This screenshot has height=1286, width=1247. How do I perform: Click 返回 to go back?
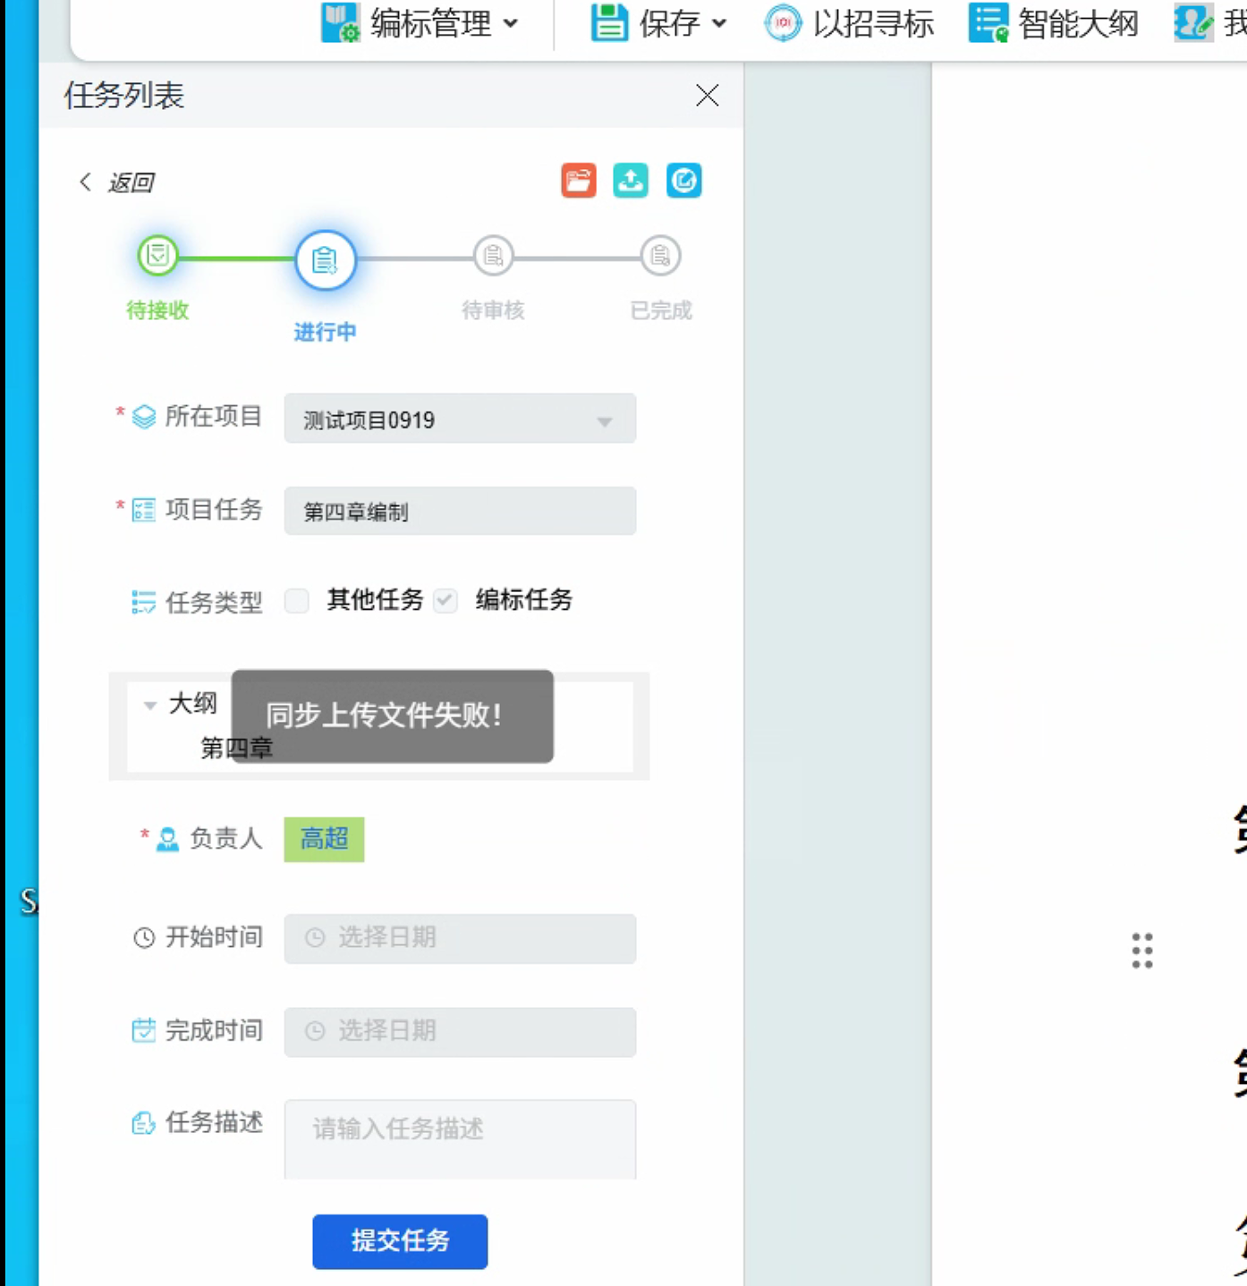pyautogui.click(x=117, y=182)
